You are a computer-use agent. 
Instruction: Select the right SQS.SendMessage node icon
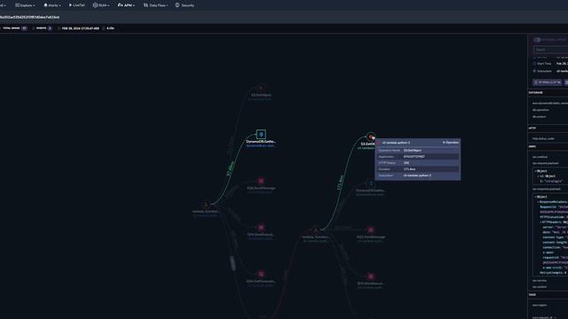point(371,230)
